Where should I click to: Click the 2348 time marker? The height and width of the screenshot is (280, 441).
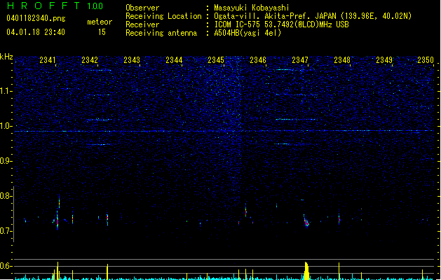point(342,60)
